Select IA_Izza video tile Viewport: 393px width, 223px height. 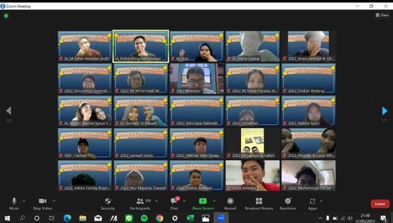197,46
